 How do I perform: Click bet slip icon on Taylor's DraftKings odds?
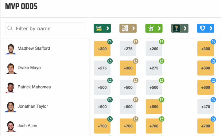pyautogui.click(x=161, y=100)
